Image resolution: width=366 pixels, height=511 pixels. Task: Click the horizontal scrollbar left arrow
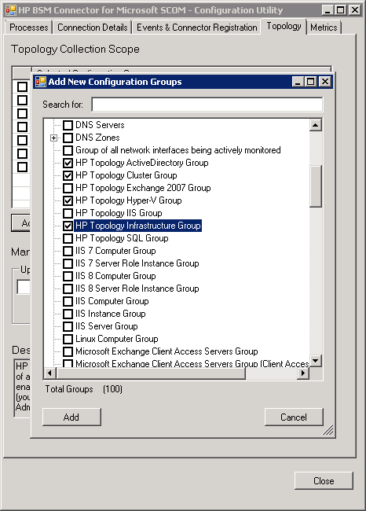point(49,373)
